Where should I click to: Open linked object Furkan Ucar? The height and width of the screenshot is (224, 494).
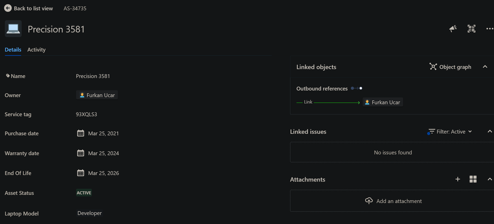tap(383, 102)
